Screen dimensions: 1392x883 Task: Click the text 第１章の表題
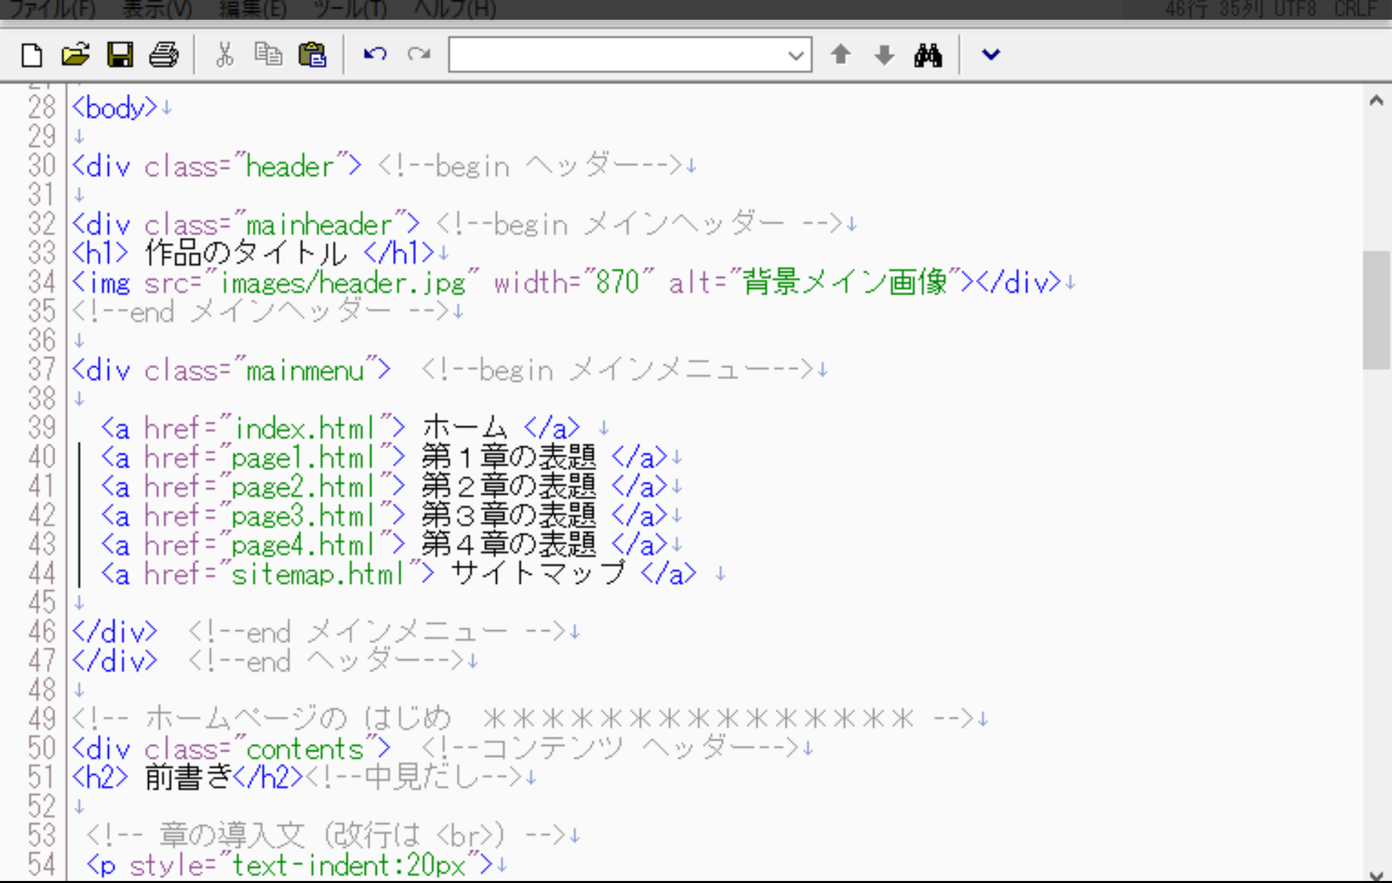508,458
